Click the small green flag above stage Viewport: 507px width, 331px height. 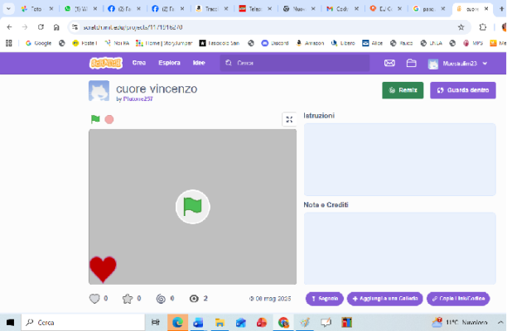[95, 119]
